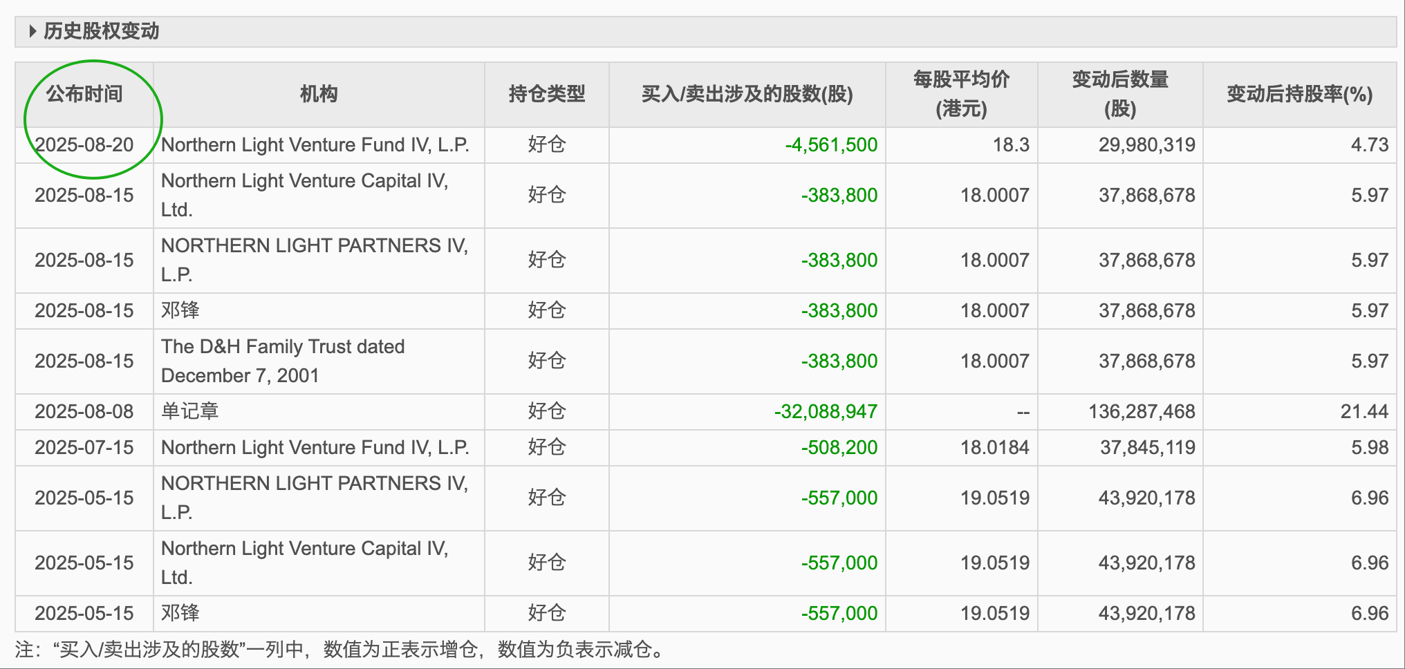
Task: Click the footnote about 买入/卖出涉及的股数
Action: coord(340,649)
